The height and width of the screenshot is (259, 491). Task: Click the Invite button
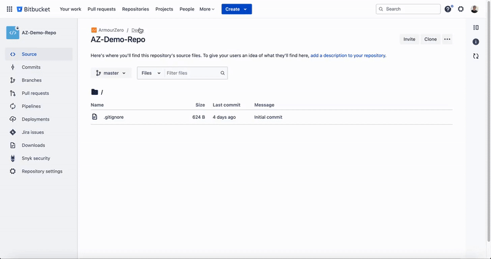(x=409, y=39)
